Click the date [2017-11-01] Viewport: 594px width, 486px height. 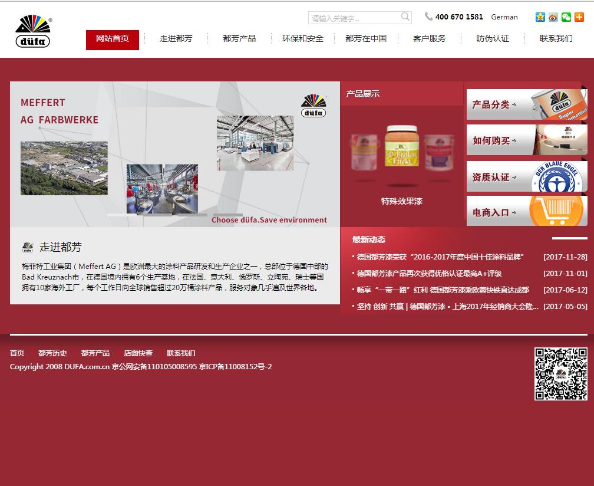tap(565, 273)
